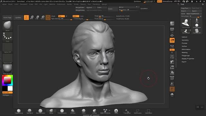Open the LightBox button
The width and height of the screenshot is (206, 116).
[x=18, y=17]
